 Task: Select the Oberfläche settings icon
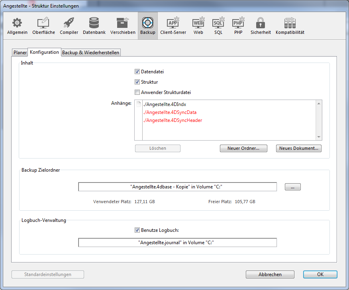click(43, 26)
